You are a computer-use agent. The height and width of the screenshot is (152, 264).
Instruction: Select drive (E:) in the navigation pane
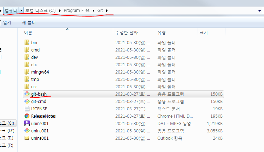click(x=7, y=138)
